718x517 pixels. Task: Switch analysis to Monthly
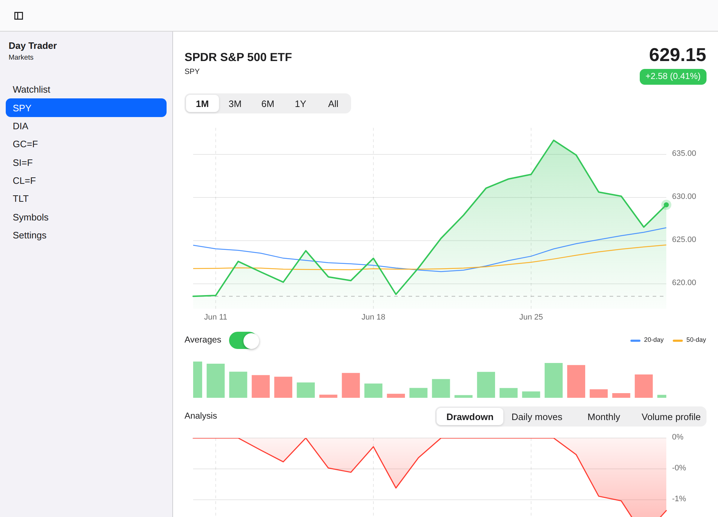coord(603,417)
